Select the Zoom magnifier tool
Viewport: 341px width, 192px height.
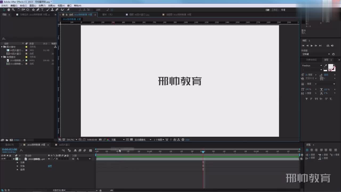[x=13, y=10]
